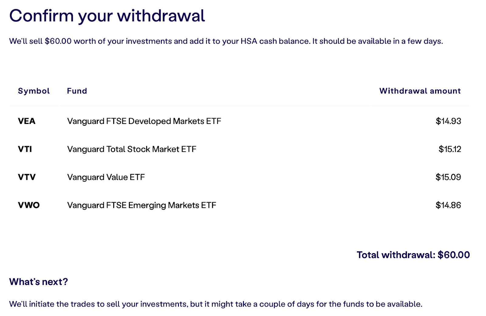
Task: Click Vanguard Total Stock Market ETF name
Action: pos(132,149)
